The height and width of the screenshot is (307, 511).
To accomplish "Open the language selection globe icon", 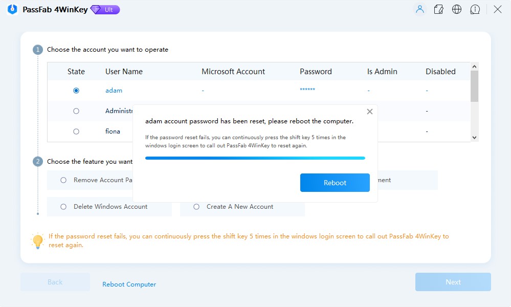I will pyautogui.click(x=457, y=9).
